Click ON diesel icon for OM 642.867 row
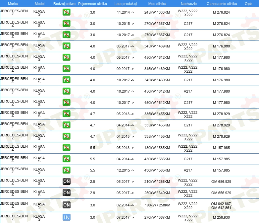259x223 pixels. click(67, 205)
